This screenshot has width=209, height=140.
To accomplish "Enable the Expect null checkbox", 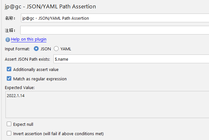I will (x=9, y=124).
